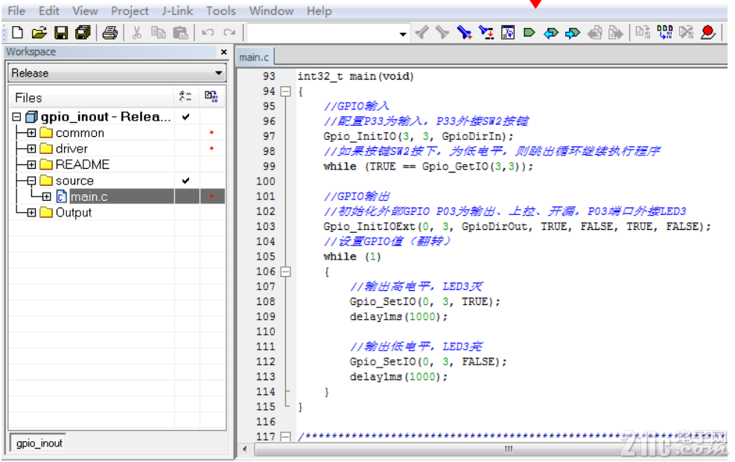Viewport: 735px width, 462px height.
Task: Click the Stop Build icon
Action: [687, 32]
